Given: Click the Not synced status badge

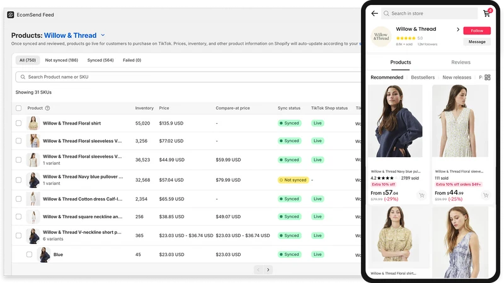Looking at the screenshot, I should pos(293,180).
